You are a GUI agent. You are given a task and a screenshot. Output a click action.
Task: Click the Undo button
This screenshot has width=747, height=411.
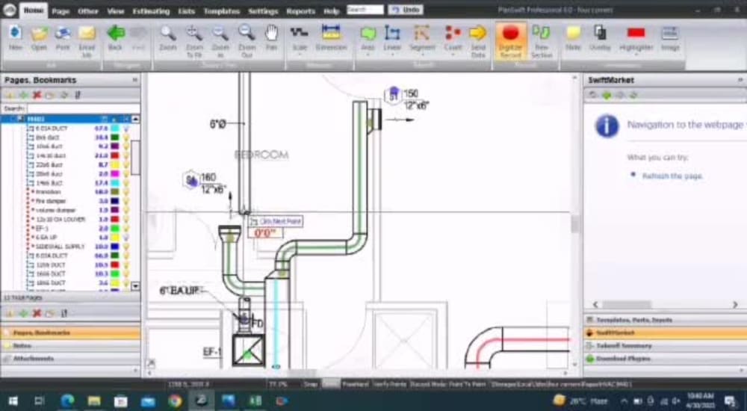[406, 10]
